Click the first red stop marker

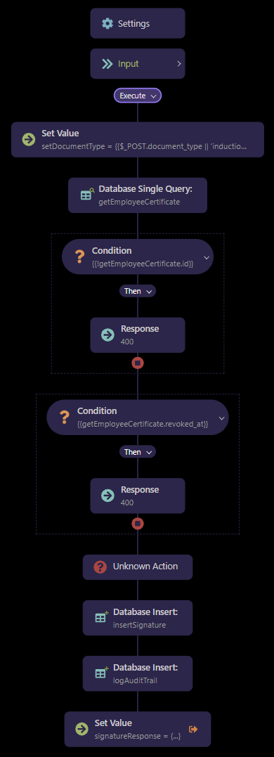point(138,363)
